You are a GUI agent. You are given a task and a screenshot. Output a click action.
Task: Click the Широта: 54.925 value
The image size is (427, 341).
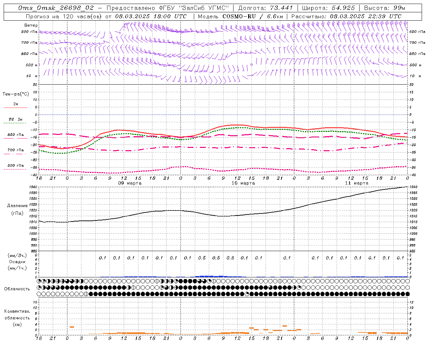pos(328,8)
